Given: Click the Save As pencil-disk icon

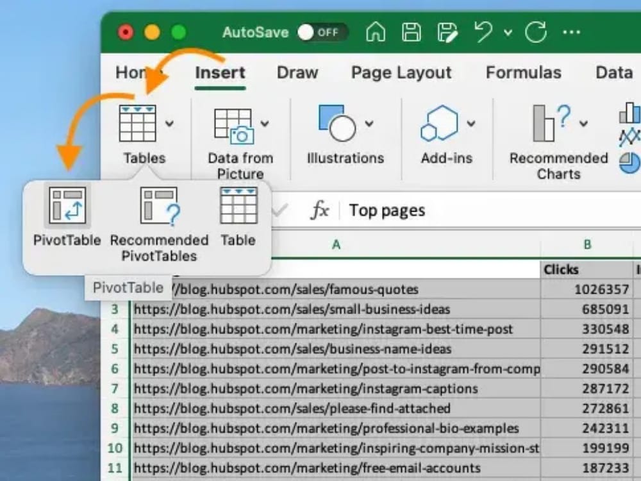Looking at the screenshot, I should pos(447,32).
